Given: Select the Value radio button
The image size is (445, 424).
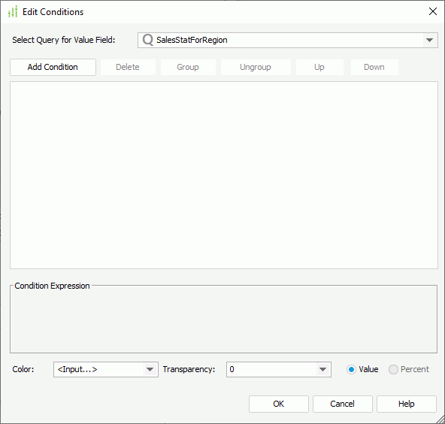Looking at the screenshot, I should [x=351, y=370].
